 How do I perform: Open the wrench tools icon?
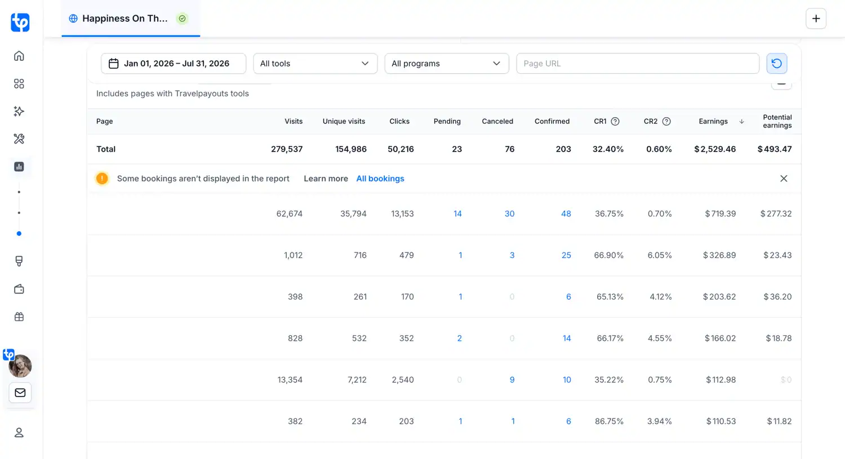[19, 139]
